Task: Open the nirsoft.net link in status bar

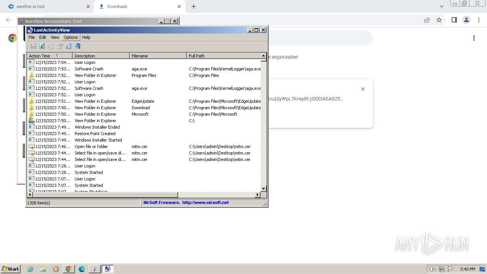Action: pos(205,202)
